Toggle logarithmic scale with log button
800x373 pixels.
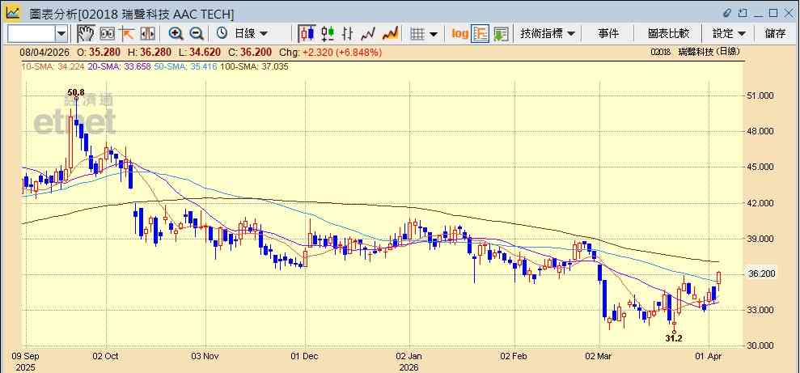(459, 34)
